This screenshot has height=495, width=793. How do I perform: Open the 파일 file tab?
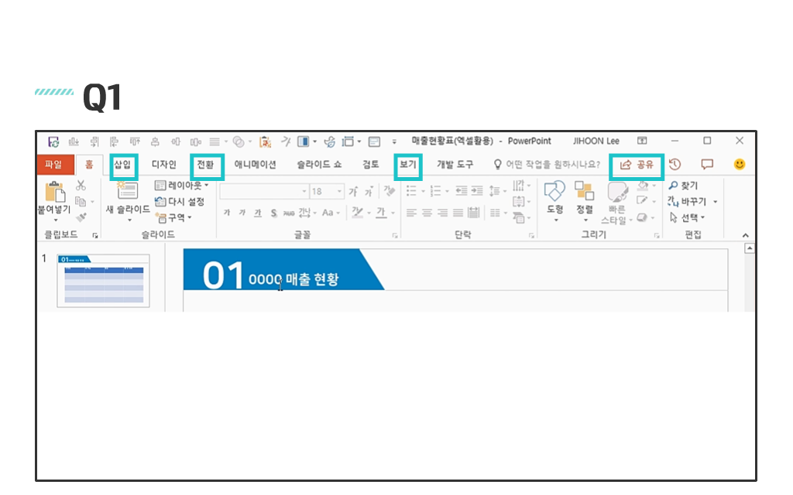coord(53,164)
